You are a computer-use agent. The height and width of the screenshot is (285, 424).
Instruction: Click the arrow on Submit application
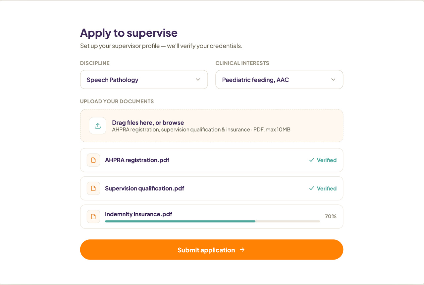coord(242,250)
